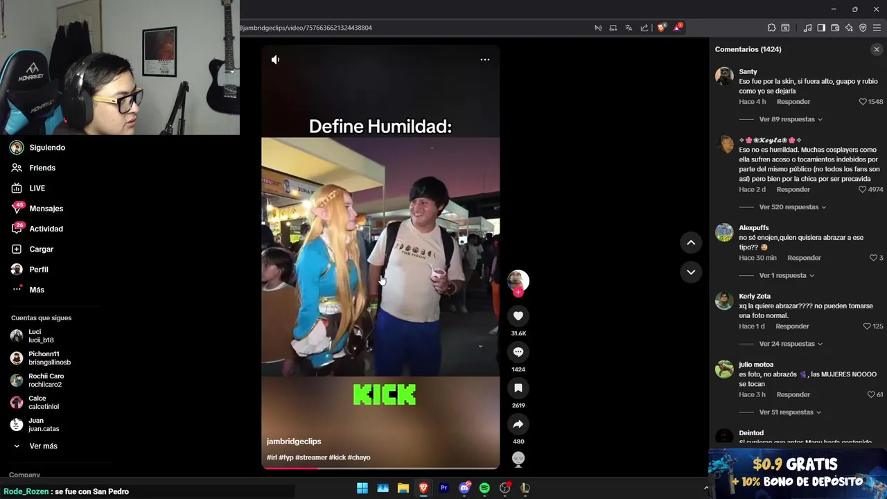Like Kerly Zeta's comment
The height and width of the screenshot is (499, 887).
[x=867, y=326]
